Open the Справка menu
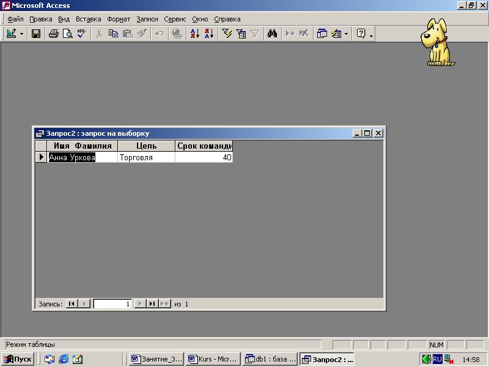The width and height of the screenshot is (489, 367). [227, 19]
